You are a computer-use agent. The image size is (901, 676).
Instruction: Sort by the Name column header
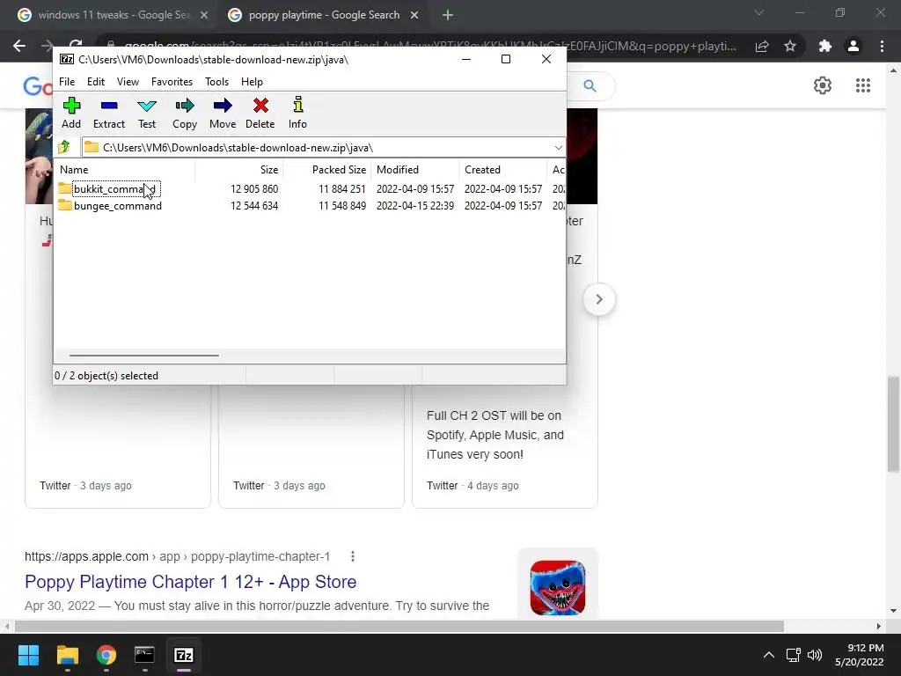(125, 170)
